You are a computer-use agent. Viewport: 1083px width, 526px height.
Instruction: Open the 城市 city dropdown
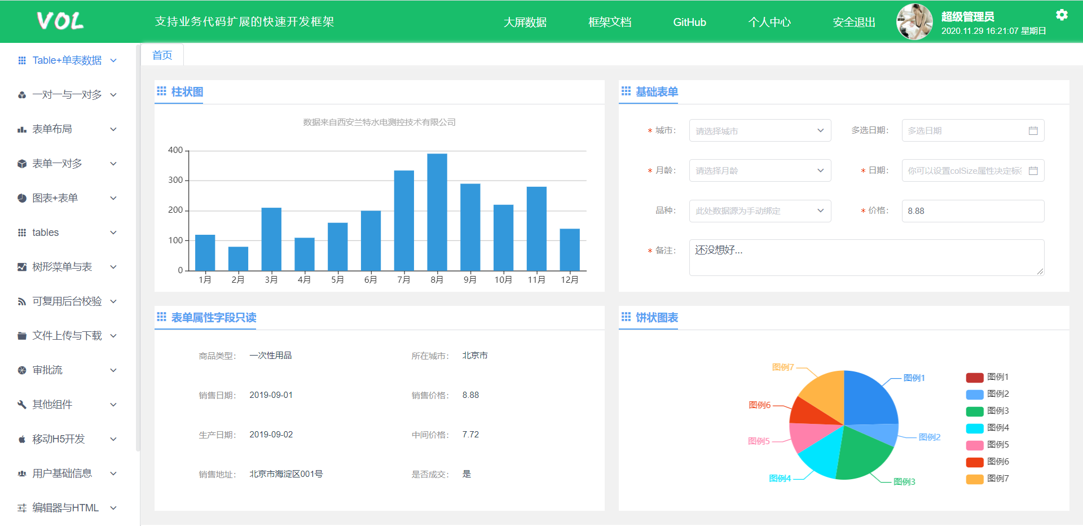pyautogui.click(x=759, y=131)
